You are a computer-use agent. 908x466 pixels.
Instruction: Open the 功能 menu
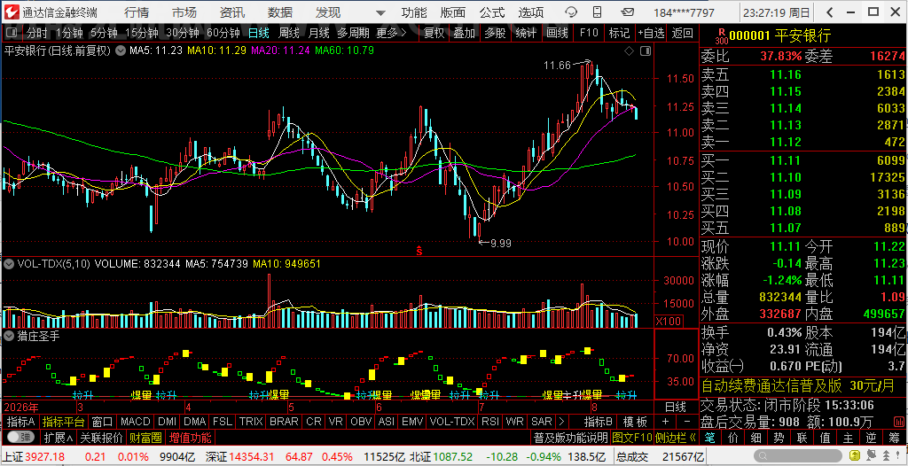tap(414, 12)
